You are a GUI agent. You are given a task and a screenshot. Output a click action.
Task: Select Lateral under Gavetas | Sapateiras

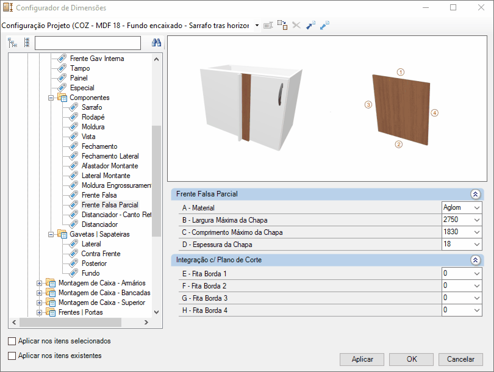point(91,244)
